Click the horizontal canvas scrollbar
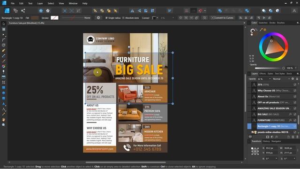This screenshot has width=300, height=169. (x=125, y=162)
